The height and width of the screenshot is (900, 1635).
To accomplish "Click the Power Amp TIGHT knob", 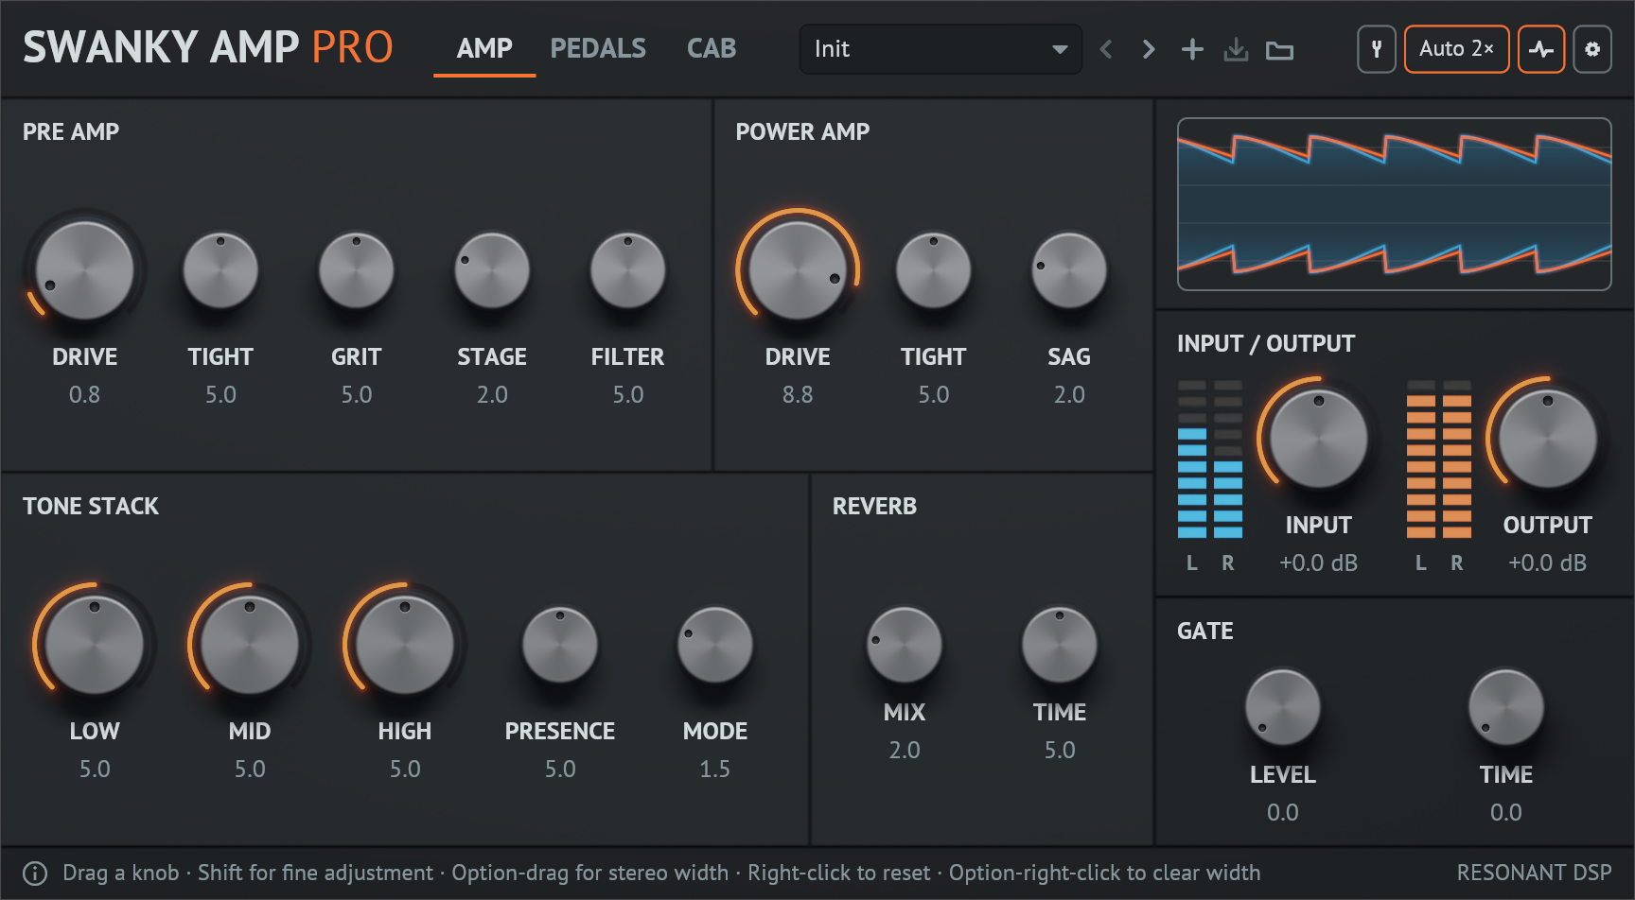I will click(934, 270).
